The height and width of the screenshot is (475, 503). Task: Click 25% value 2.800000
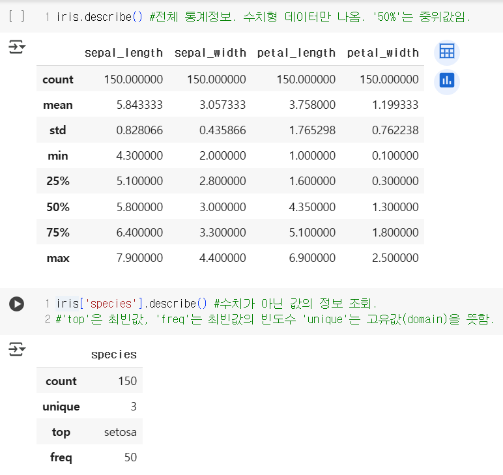pyautogui.click(x=223, y=181)
